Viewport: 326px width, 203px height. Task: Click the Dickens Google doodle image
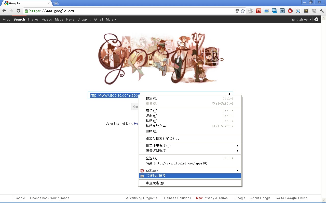tap(161, 58)
